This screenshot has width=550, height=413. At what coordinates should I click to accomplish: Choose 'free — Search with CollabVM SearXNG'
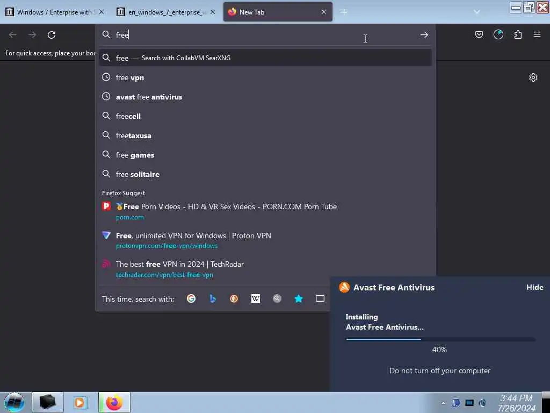click(265, 58)
